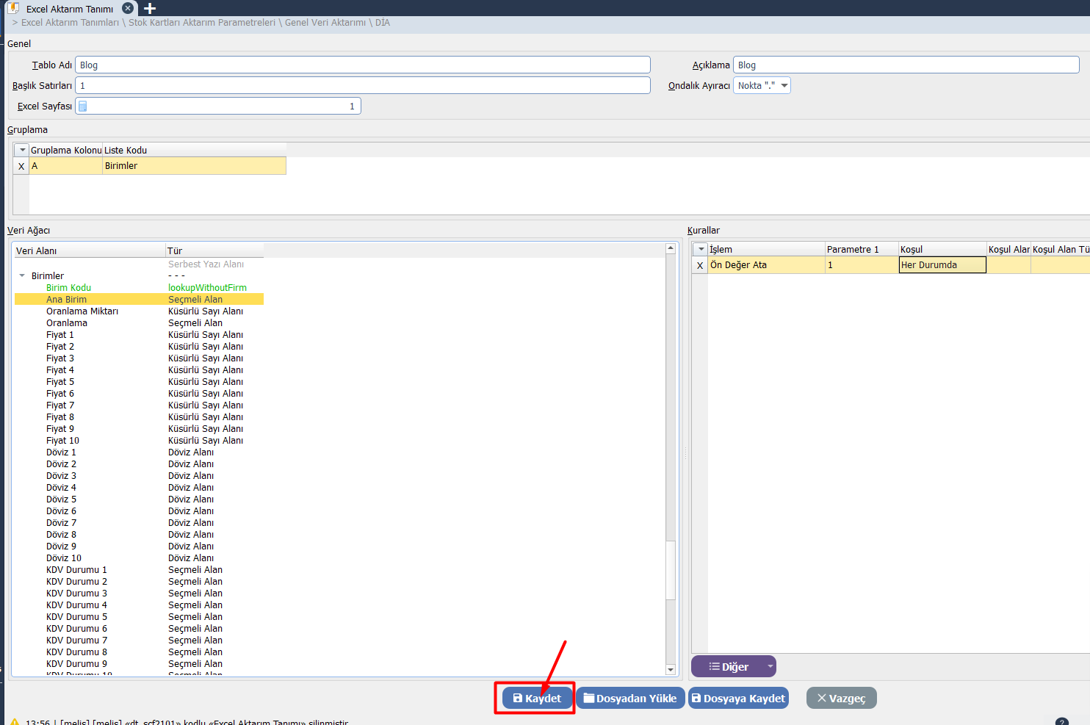This screenshot has height=725, width=1090.
Task: Click the Tablo Adı input field
Action: (363, 65)
